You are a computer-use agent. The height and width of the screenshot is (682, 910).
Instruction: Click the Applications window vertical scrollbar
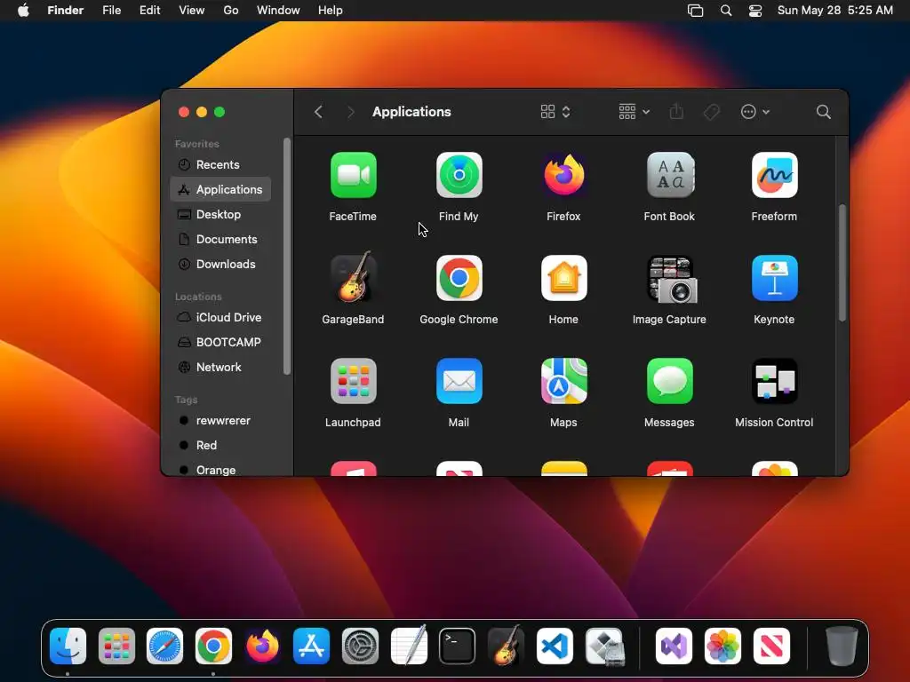point(842,263)
